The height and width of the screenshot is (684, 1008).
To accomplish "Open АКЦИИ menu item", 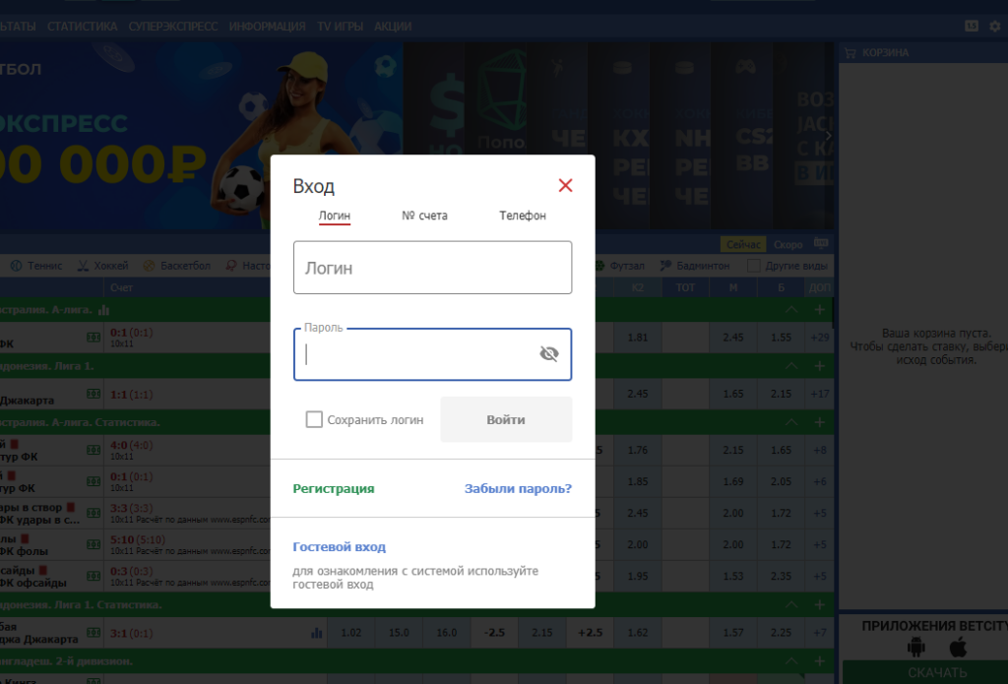I will pyautogui.click(x=393, y=27).
